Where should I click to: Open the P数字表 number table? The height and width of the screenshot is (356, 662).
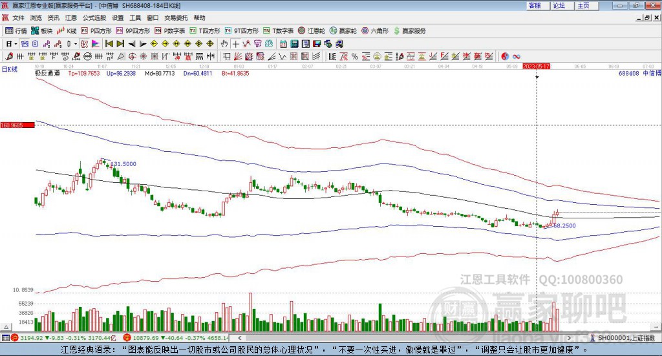[170, 31]
